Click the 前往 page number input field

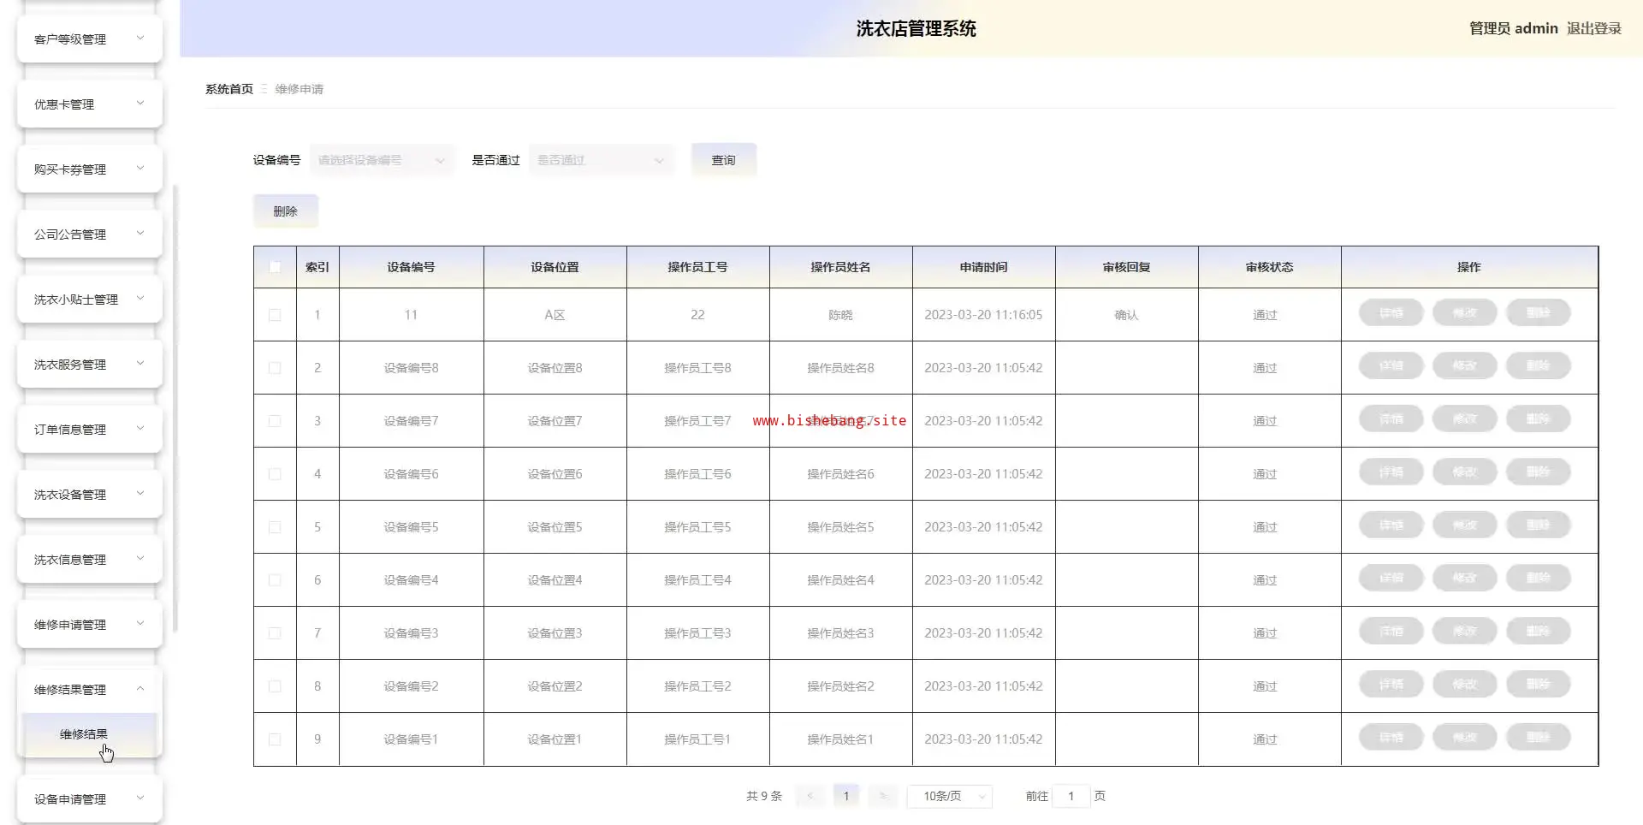(x=1071, y=796)
